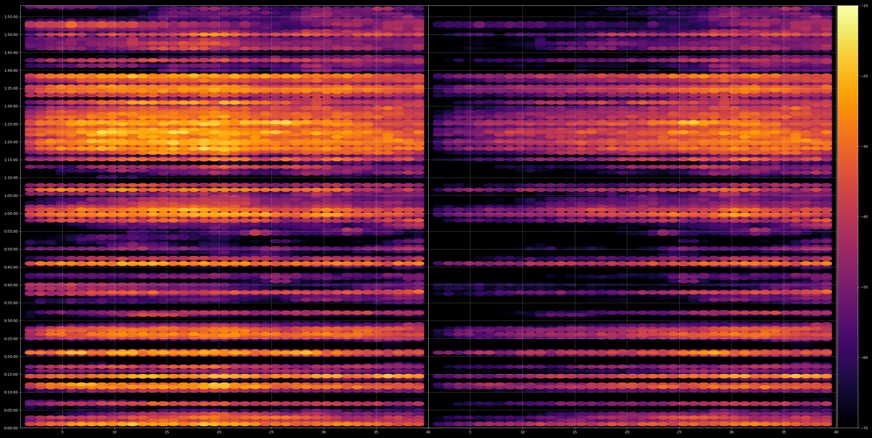Select the 0:15:00 time tick label
The image size is (872, 438).
12,374
